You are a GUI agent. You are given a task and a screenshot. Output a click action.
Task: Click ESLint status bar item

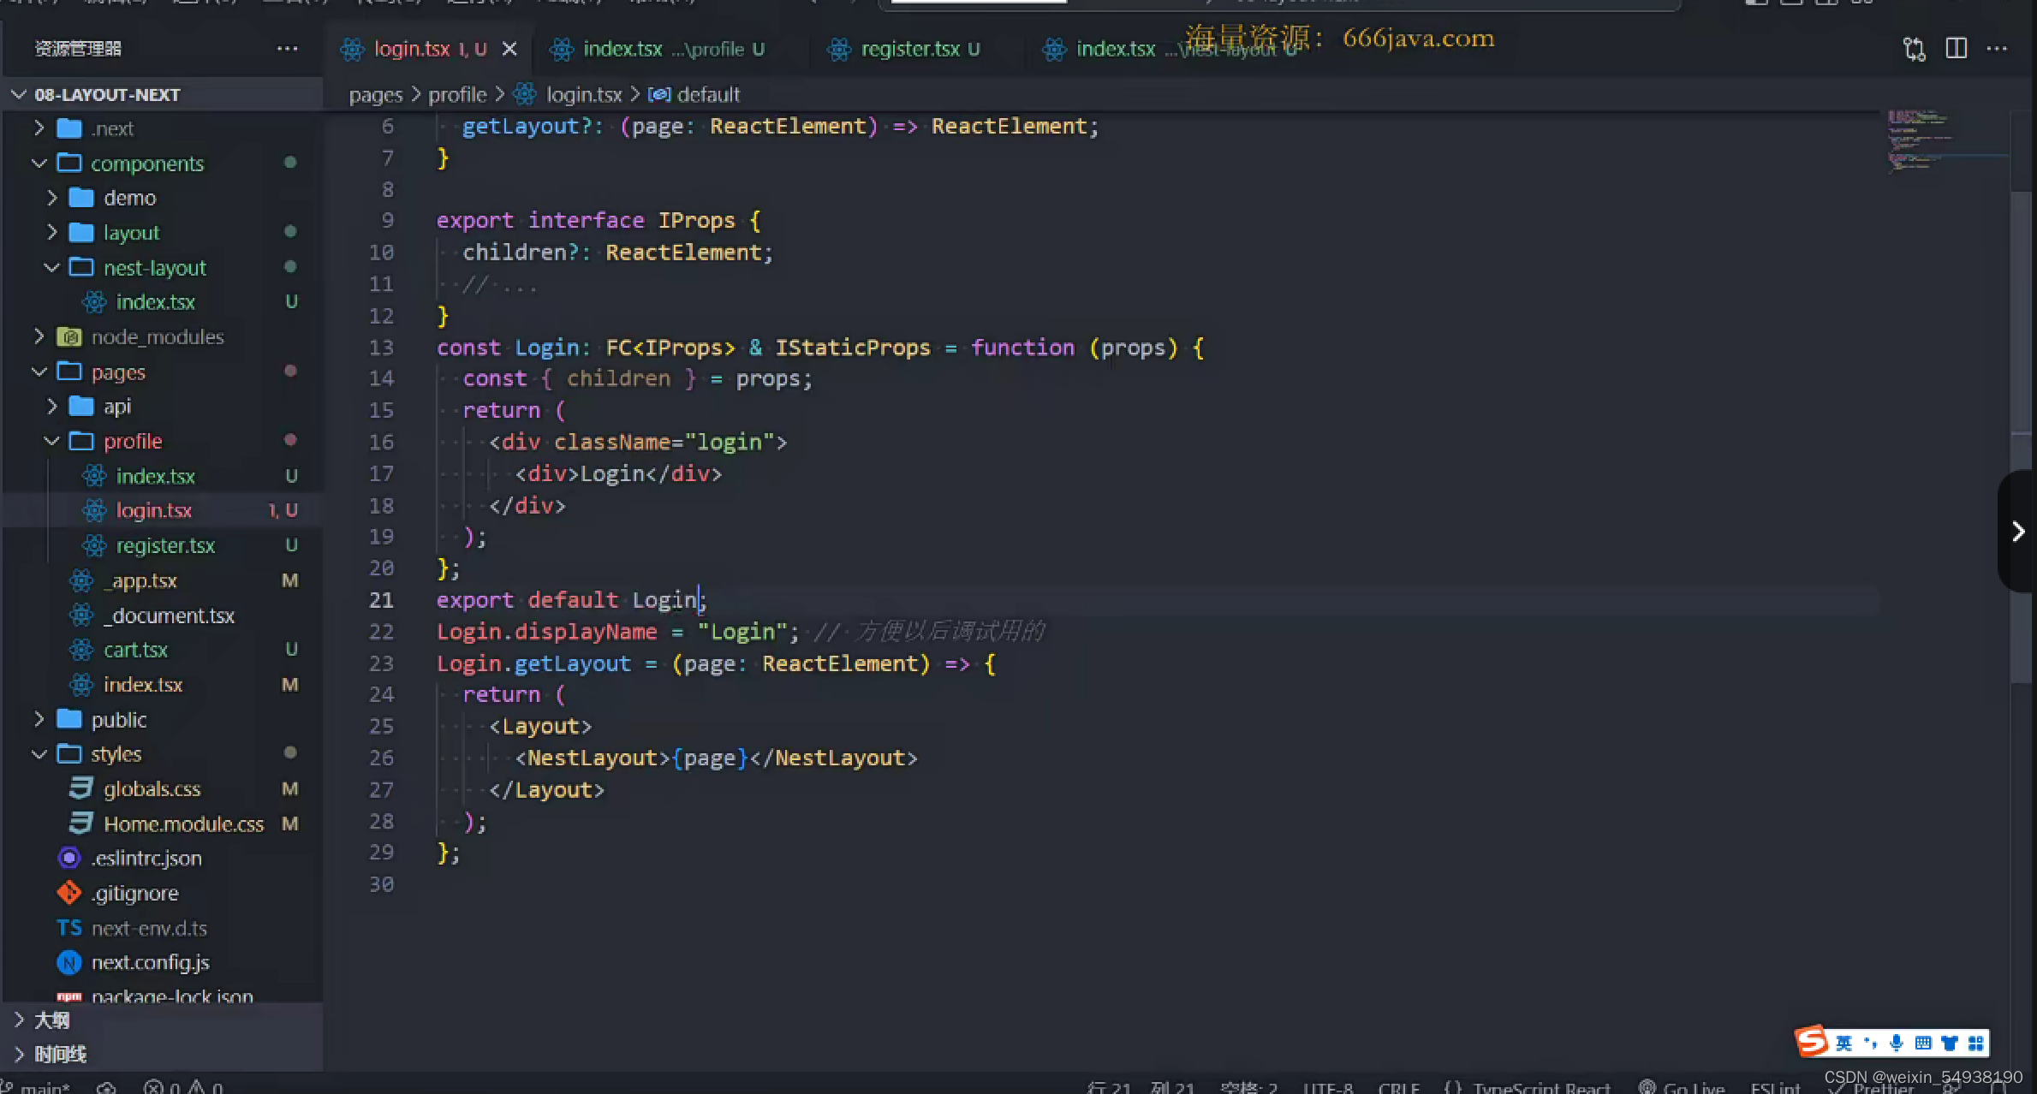tap(1775, 1087)
